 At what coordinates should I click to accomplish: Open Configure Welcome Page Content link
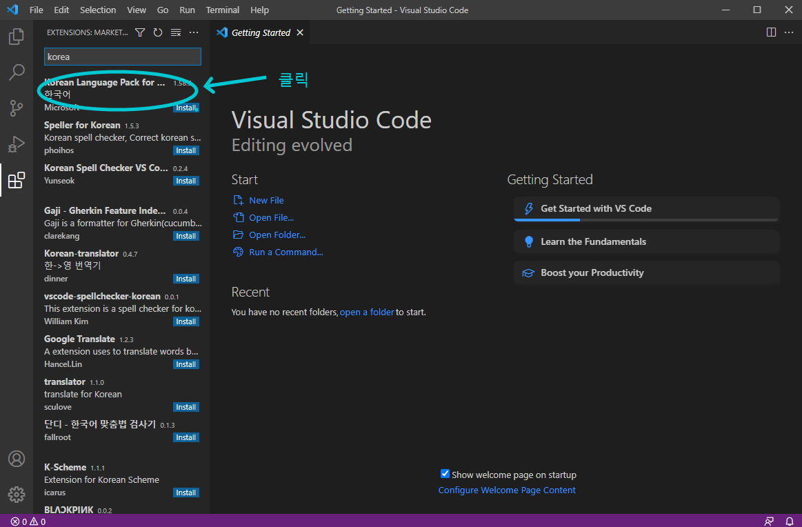[507, 490]
